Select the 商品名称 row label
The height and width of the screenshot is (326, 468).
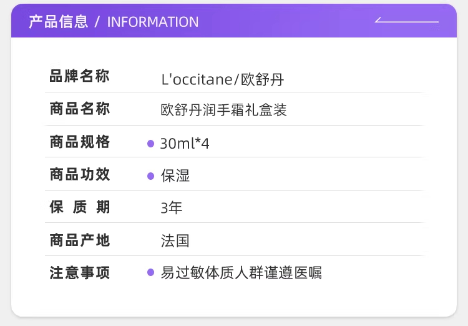pyautogui.click(x=79, y=109)
